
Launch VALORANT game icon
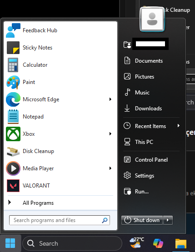(13, 186)
